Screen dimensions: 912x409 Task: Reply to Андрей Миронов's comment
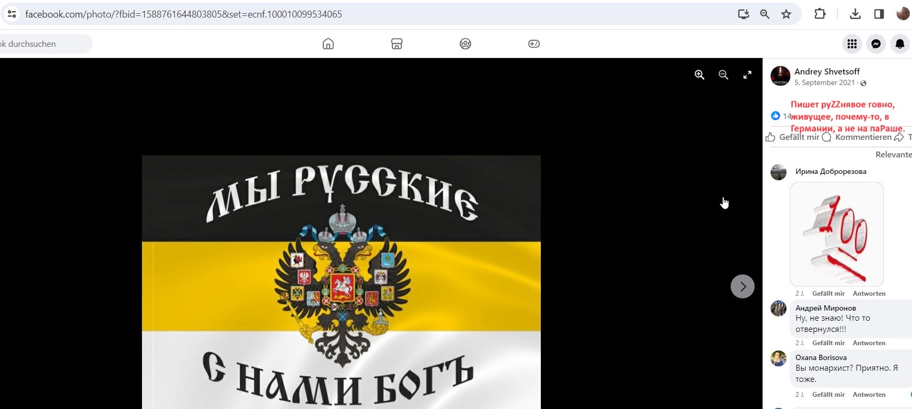click(x=869, y=343)
